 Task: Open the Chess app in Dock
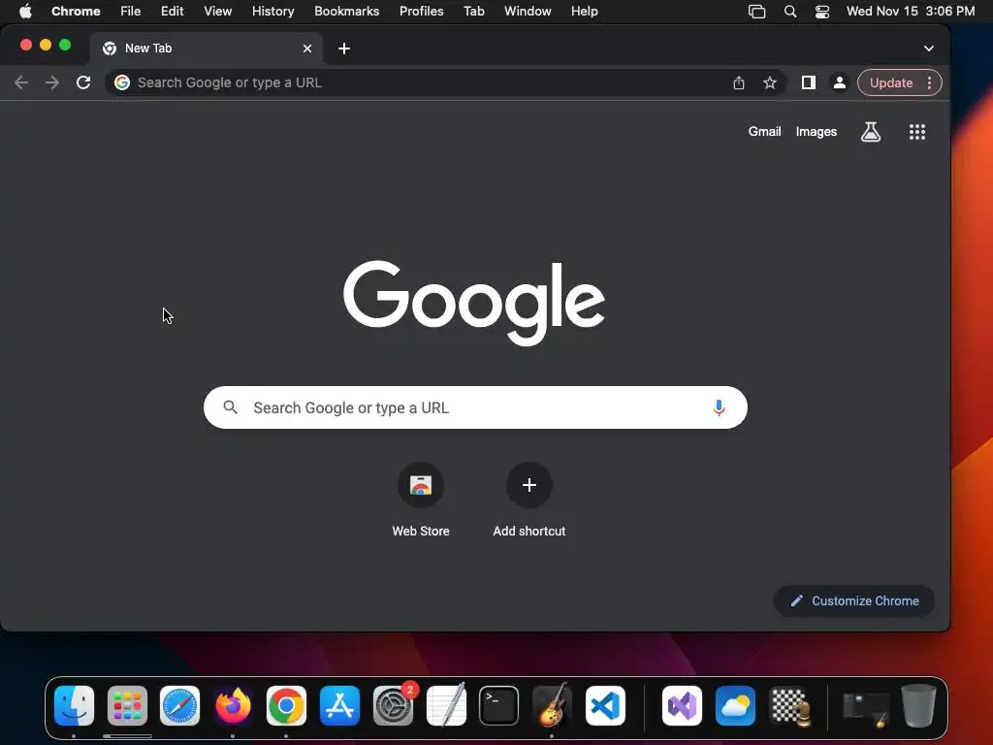point(789,705)
